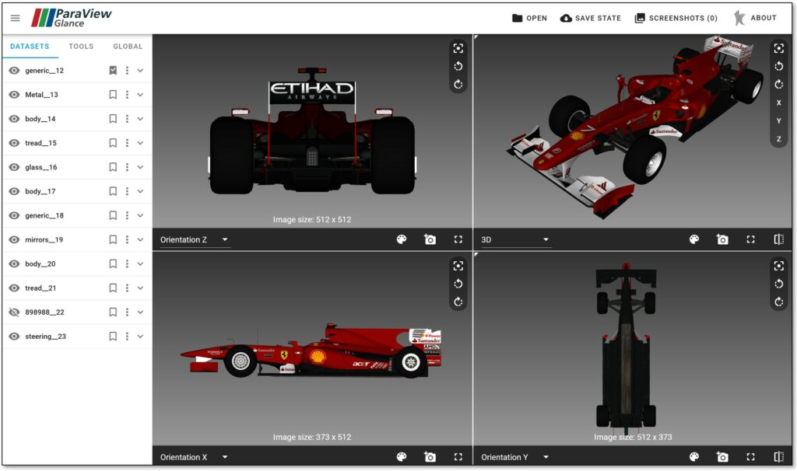This screenshot has height=471, width=797.
Task: Reset camera in the Orientation X view
Action: point(458,266)
